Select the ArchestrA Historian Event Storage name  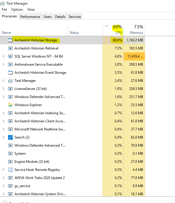[x=40, y=73]
